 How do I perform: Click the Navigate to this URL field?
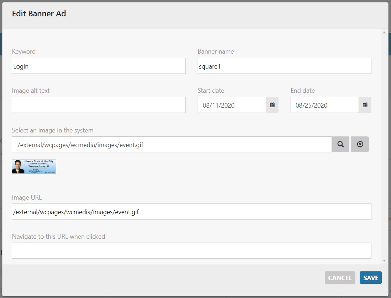coord(192,250)
